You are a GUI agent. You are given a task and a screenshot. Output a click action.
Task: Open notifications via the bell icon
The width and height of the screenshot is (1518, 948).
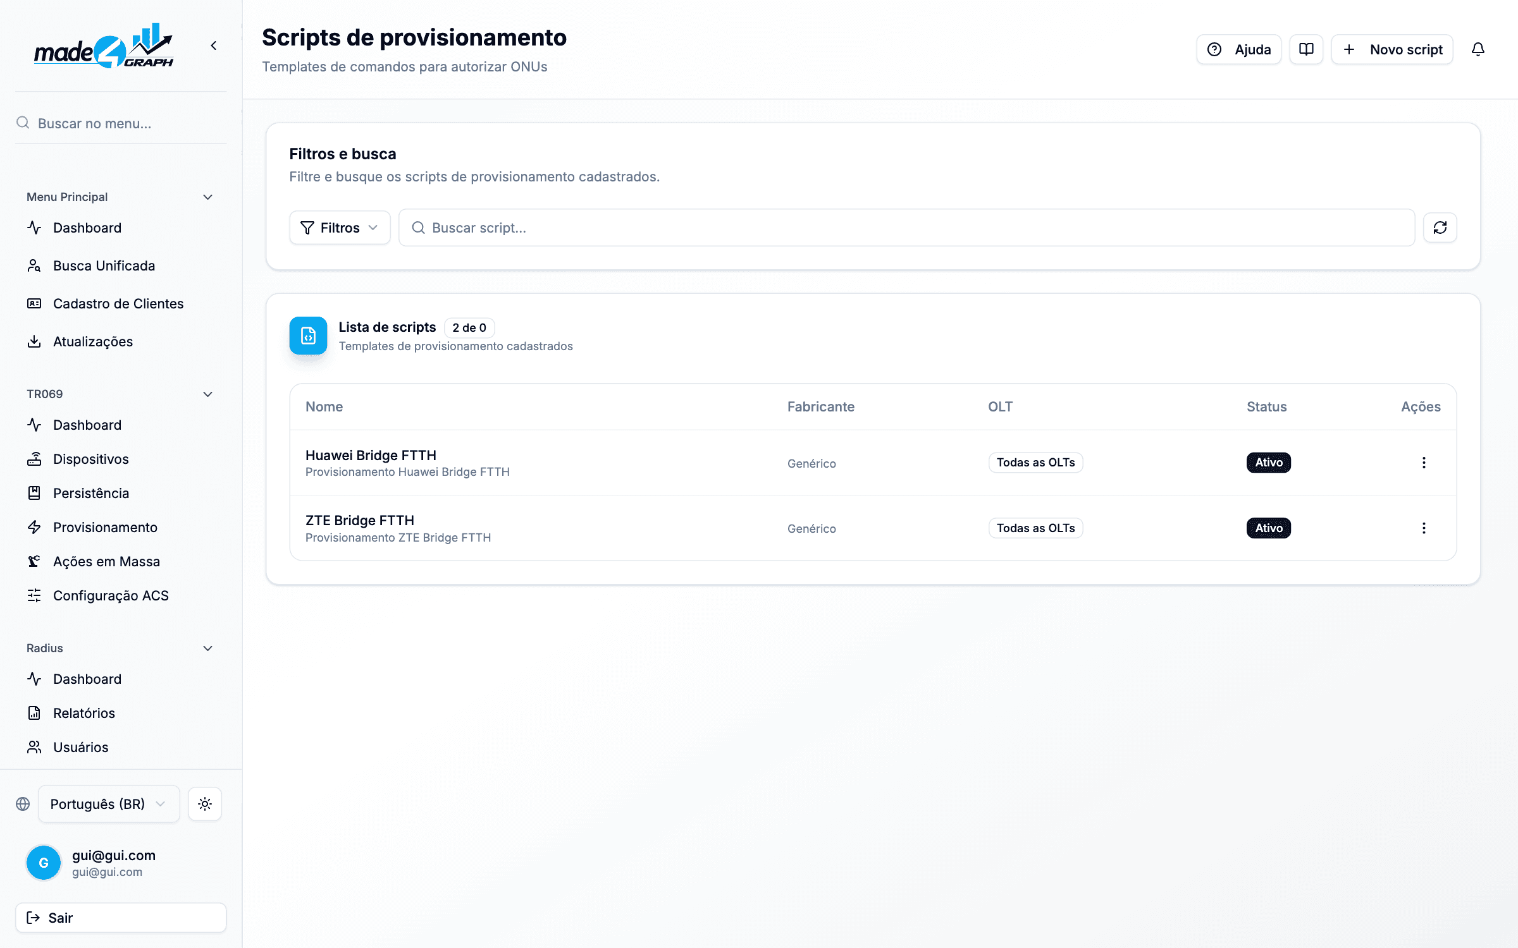click(1478, 49)
